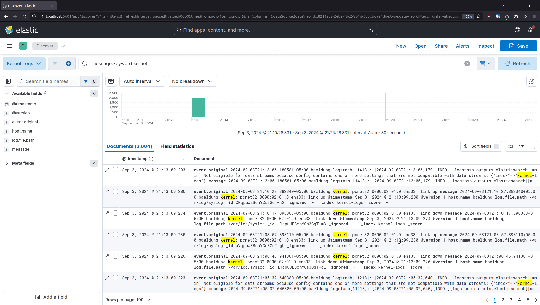Screen dimensions: 540x305
Task: Clear the search query with the X icon
Action: point(467,63)
